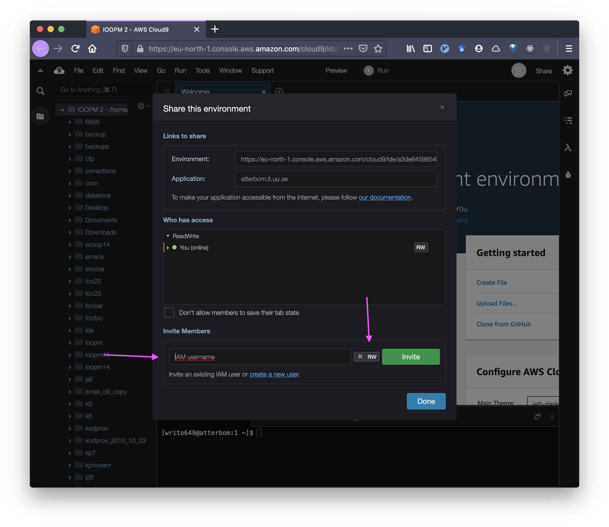This screenshot has width=609, height=527.
Task: Collapse the ReadWrite access group
Action: [x=168, y=236]
